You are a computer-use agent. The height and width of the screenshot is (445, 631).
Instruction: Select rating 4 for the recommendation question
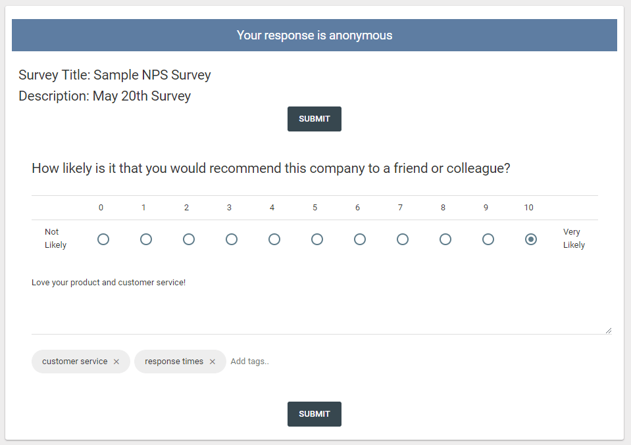click(x=274, y=239)
